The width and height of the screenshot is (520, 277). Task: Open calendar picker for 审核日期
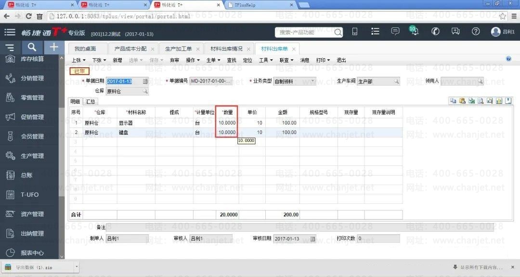point(313,239)
